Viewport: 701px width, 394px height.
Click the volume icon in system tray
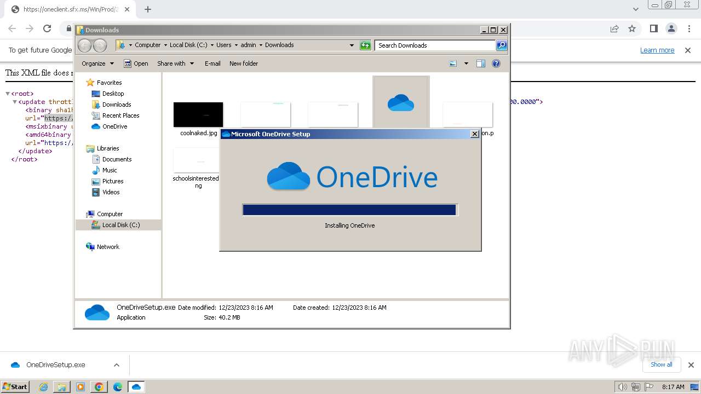coord(623,387)
